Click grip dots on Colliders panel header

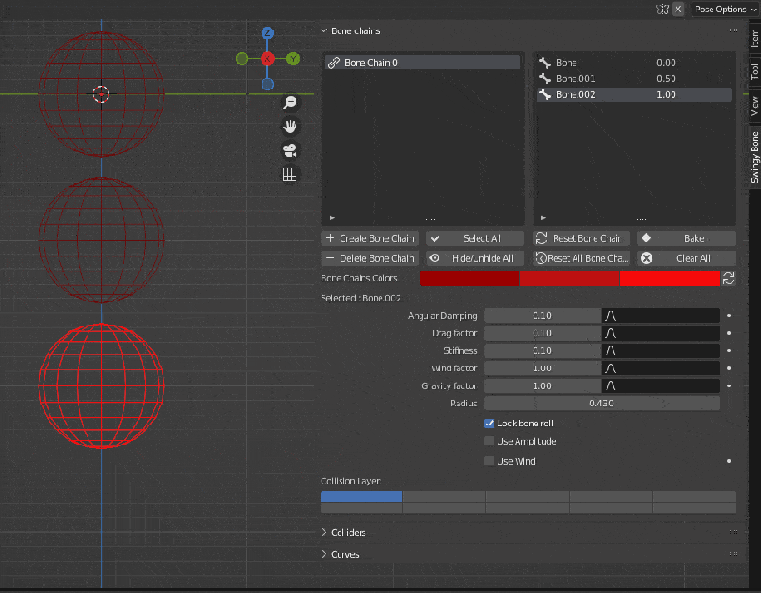coord(732,532)
